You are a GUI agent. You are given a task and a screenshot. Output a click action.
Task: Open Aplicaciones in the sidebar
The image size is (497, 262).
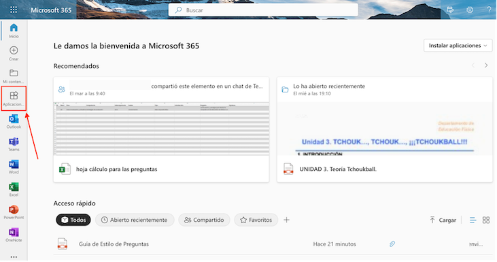pos(14,99)
